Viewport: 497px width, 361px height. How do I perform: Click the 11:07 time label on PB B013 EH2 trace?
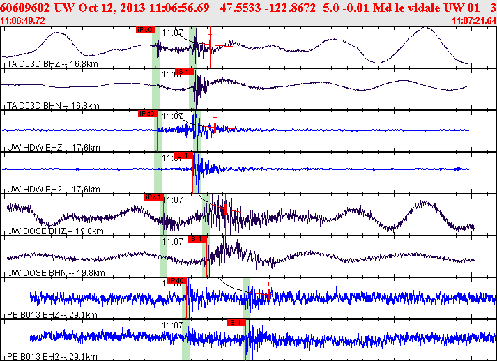172,325
